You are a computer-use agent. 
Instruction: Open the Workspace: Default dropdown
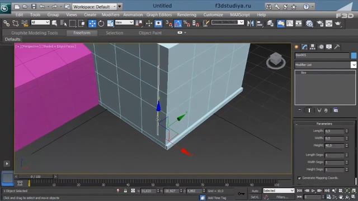point(95,7)
